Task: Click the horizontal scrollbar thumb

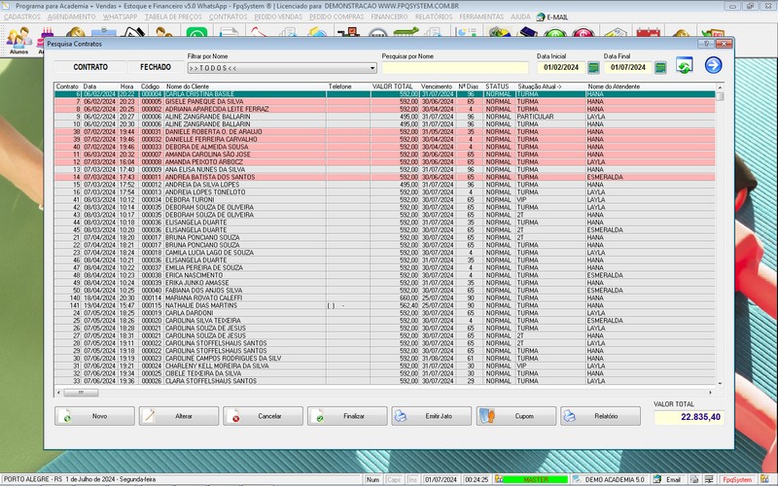Action: pos(81,393)
